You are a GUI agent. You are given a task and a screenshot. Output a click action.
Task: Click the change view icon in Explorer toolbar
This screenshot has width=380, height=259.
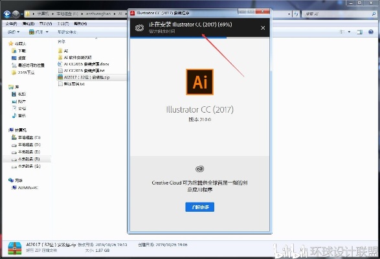pos(342,32)
